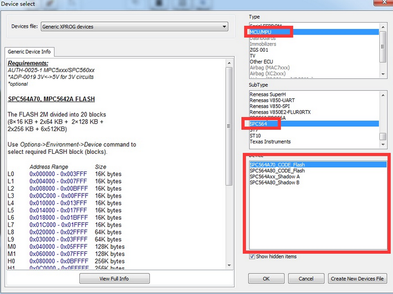Select Renesas SuperH subtype
The height and width of the screenshot is (294, 393).
(x=314, y=94)
